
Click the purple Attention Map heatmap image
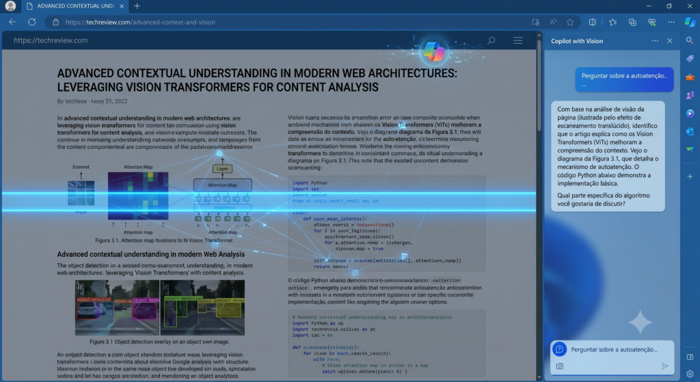click(138, 196)
